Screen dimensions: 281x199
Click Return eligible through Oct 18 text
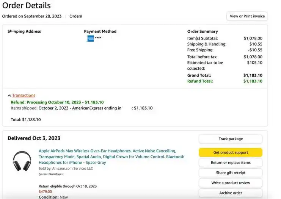68,186
